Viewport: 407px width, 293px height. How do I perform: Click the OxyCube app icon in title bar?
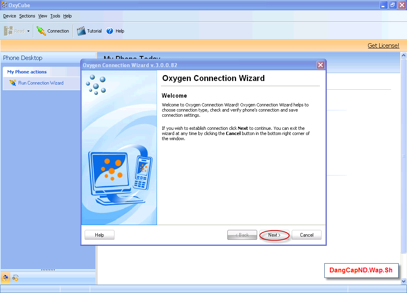pos(4,5)
